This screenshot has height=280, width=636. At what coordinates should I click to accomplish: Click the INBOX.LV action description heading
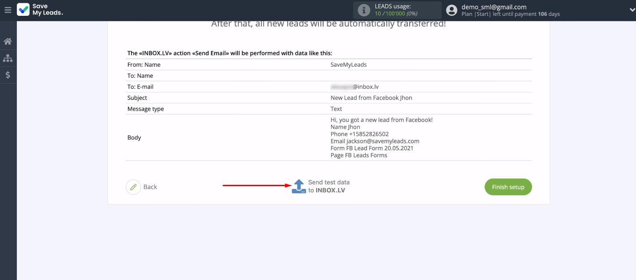pos(230,53)
